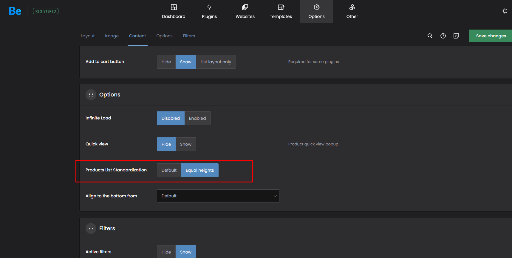Set Add to cart button to Hide
The width and height of the screenshot is (512, 258).
[166, 62]
